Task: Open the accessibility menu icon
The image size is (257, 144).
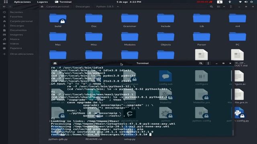Action: [x=230, y=2]
